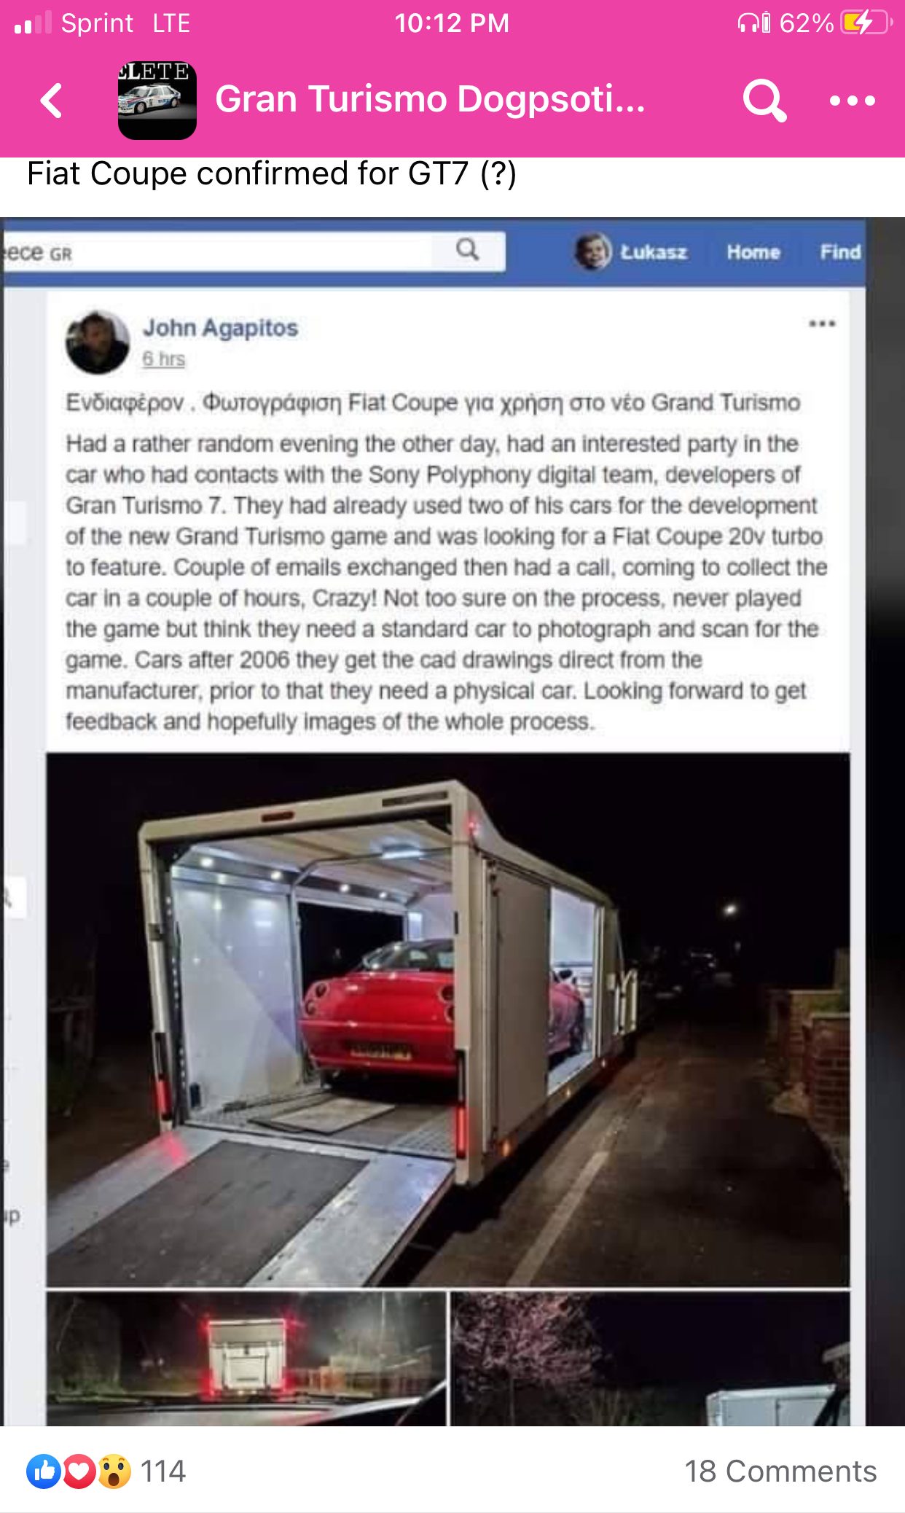
Task: Tap the Wow face reaction icon
Action: (114, 1471)
